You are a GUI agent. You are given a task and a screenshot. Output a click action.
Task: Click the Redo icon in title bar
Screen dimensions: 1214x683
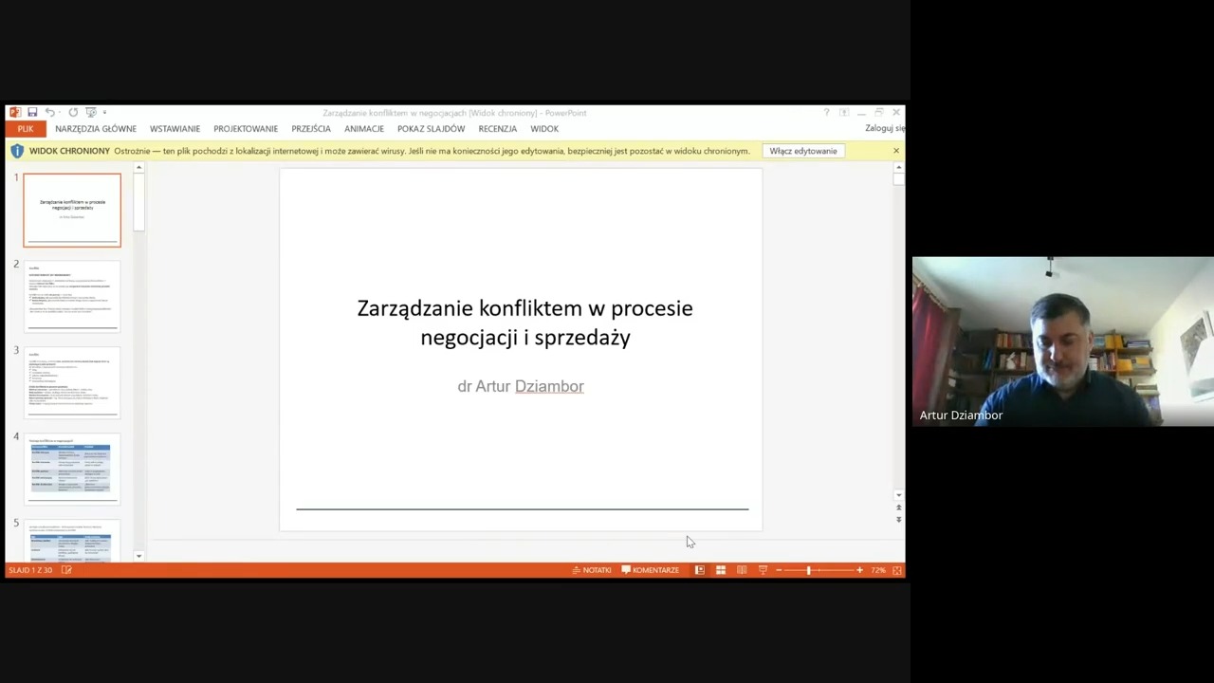coord(73,112)
